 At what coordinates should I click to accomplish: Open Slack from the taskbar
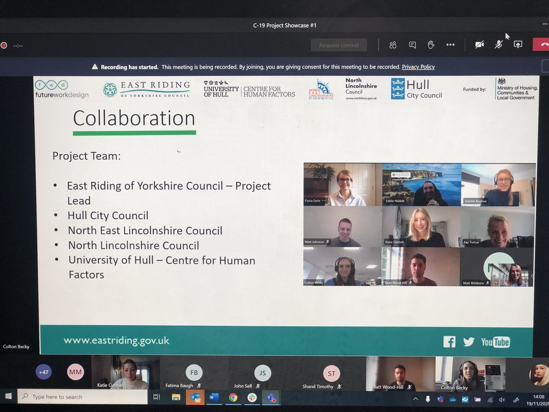click(x=252, y=398)
